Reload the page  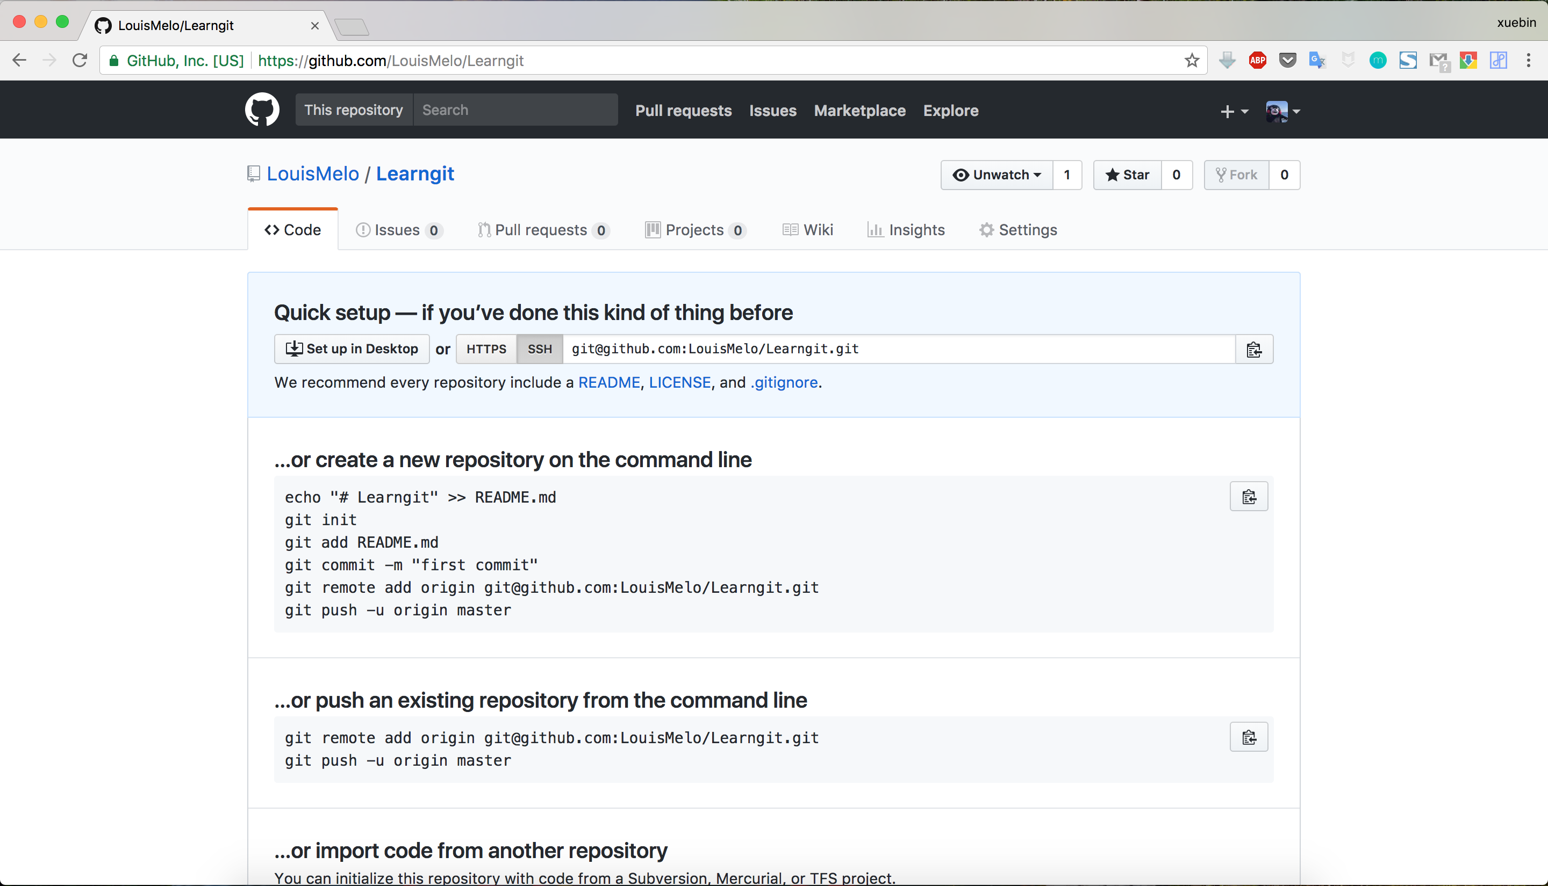coord(80,60)
